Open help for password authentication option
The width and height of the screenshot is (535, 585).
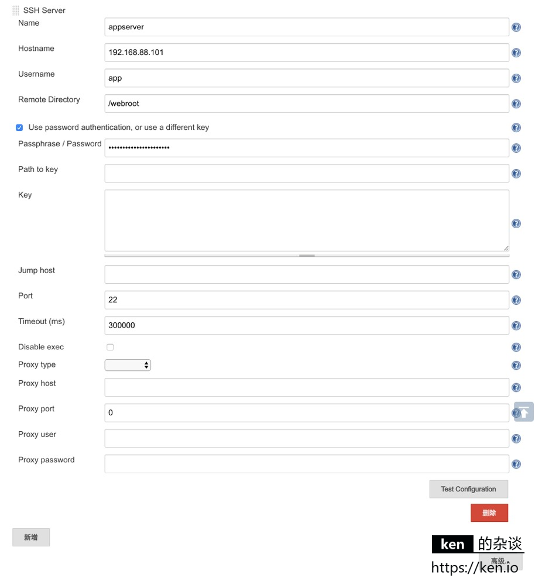coord(516,128)
